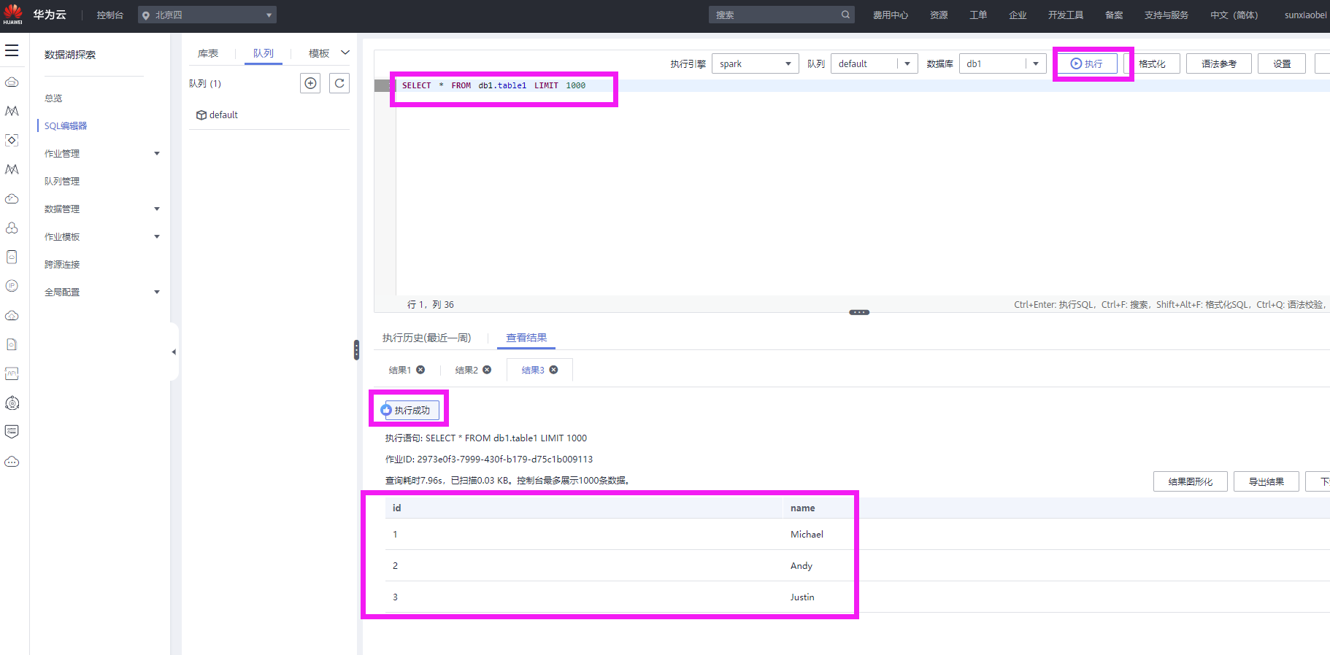Select SQL编辑器 in the side menu
The height and width of the screenshot is (655, 1330).
(x=66, y=126)
